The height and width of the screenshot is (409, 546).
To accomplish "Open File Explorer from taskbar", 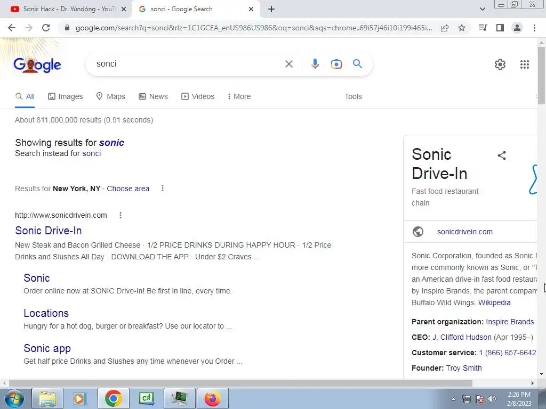I will [x=47, y=398].
